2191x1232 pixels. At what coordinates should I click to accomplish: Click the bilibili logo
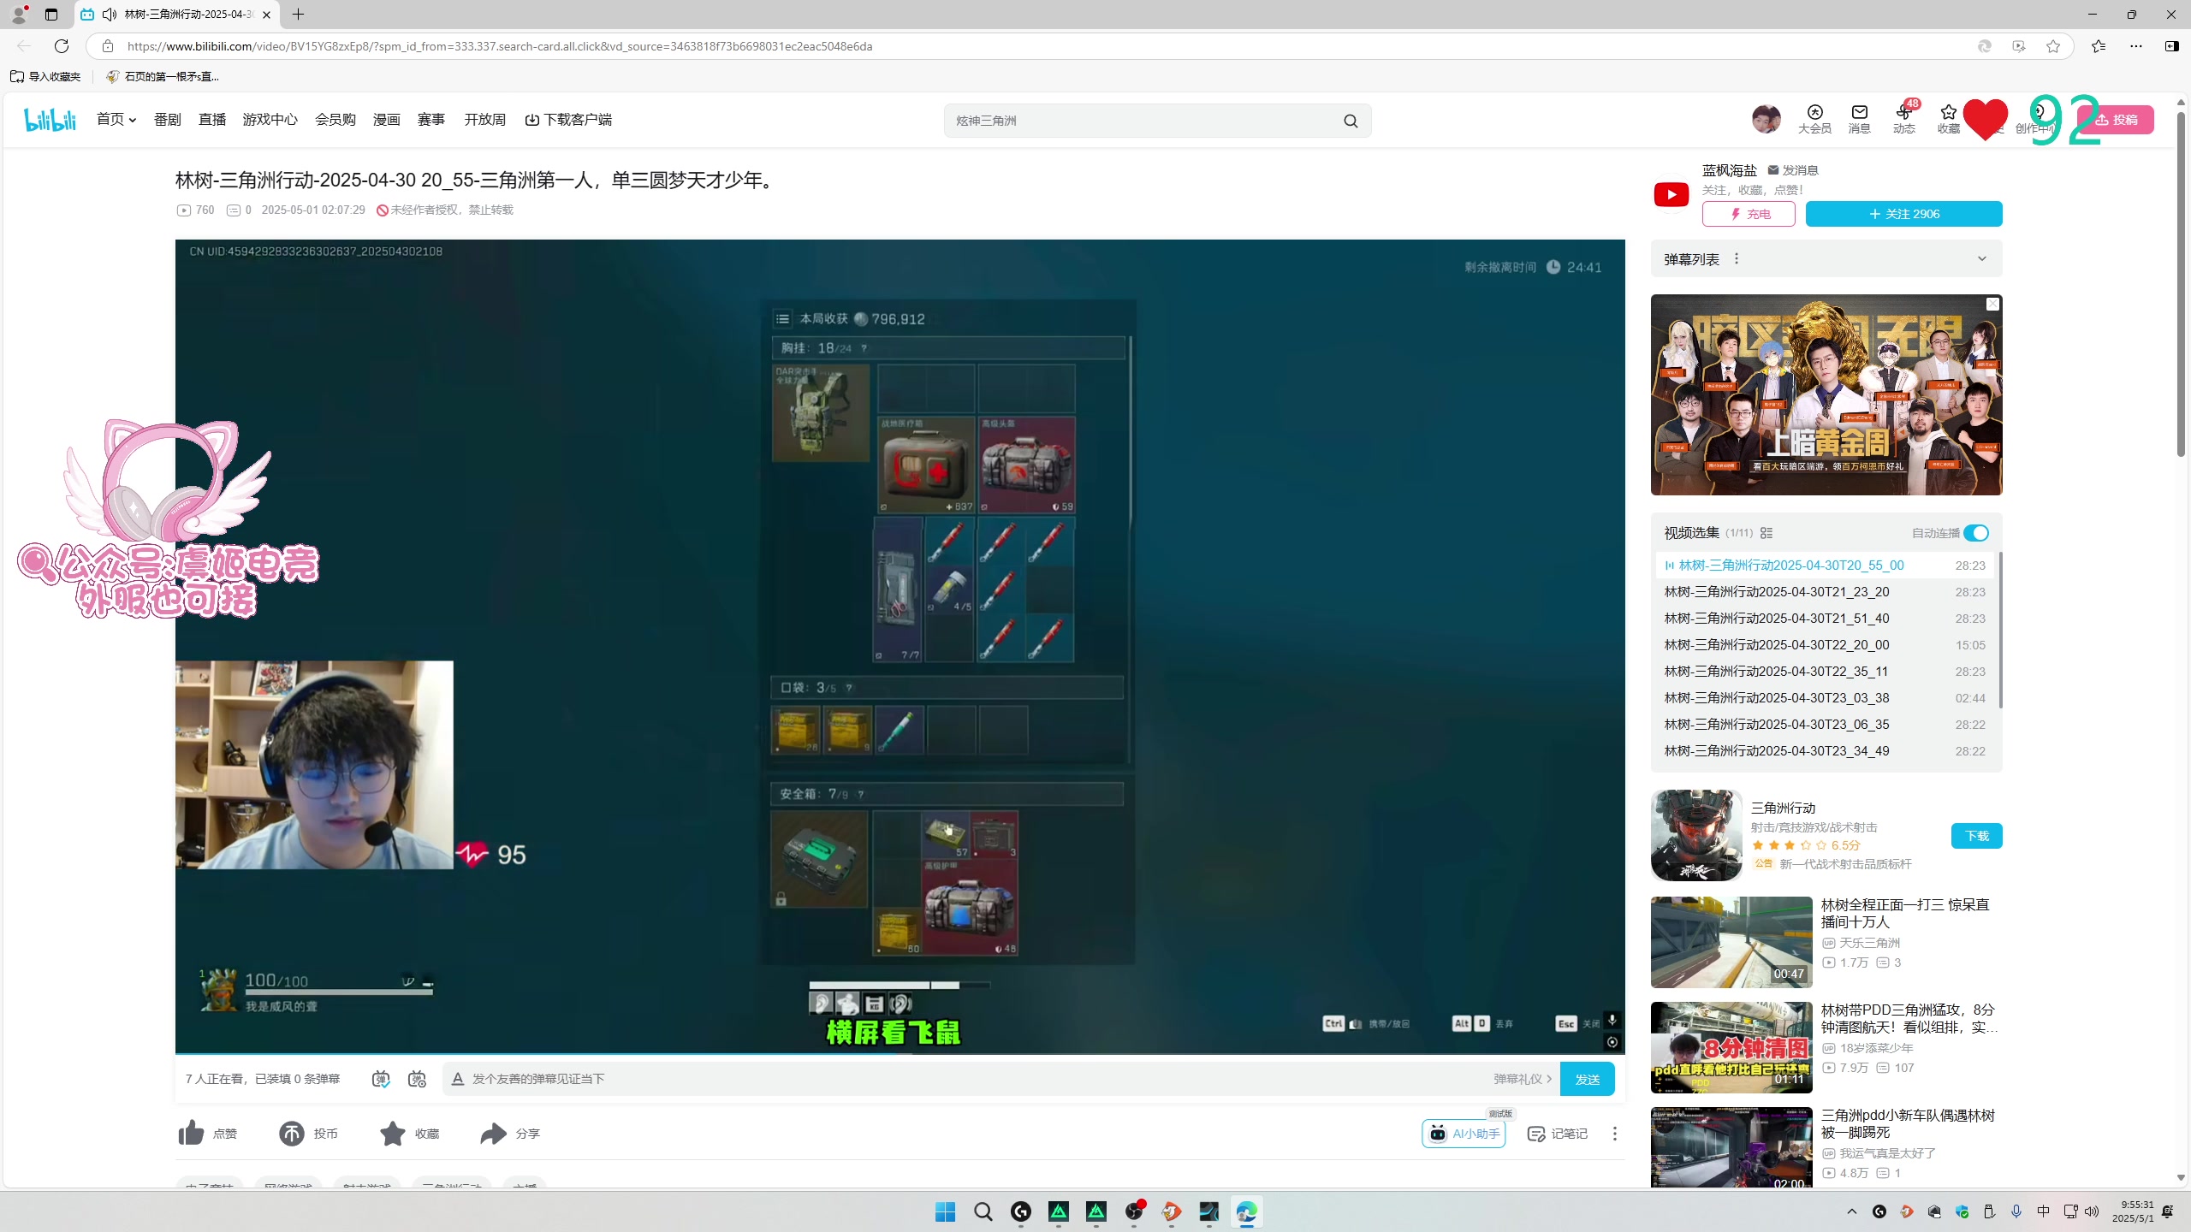pos(50,120)
